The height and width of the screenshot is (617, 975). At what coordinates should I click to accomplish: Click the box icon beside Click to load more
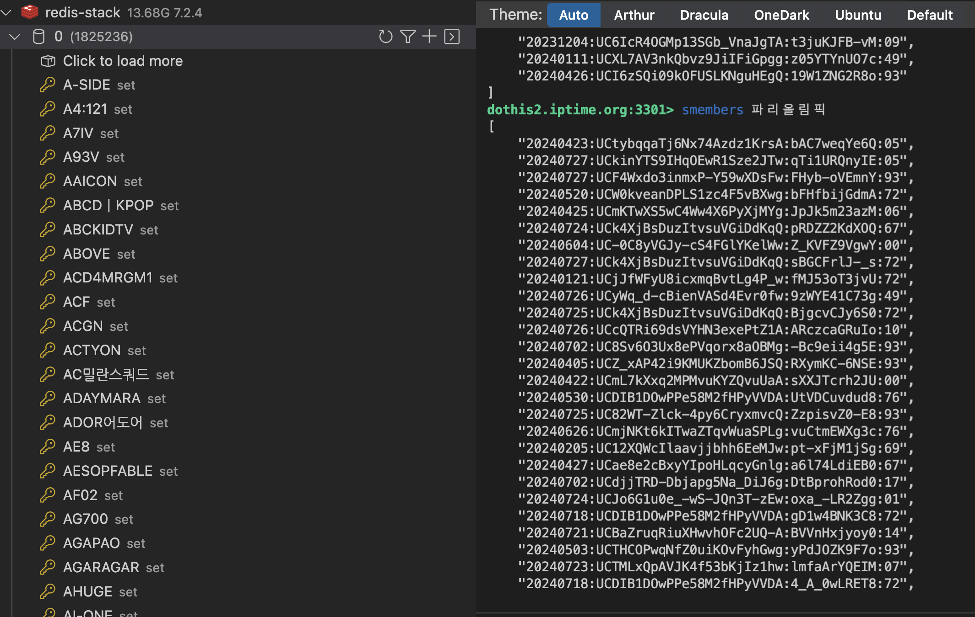pyautogui.click(x=48, y=61)
